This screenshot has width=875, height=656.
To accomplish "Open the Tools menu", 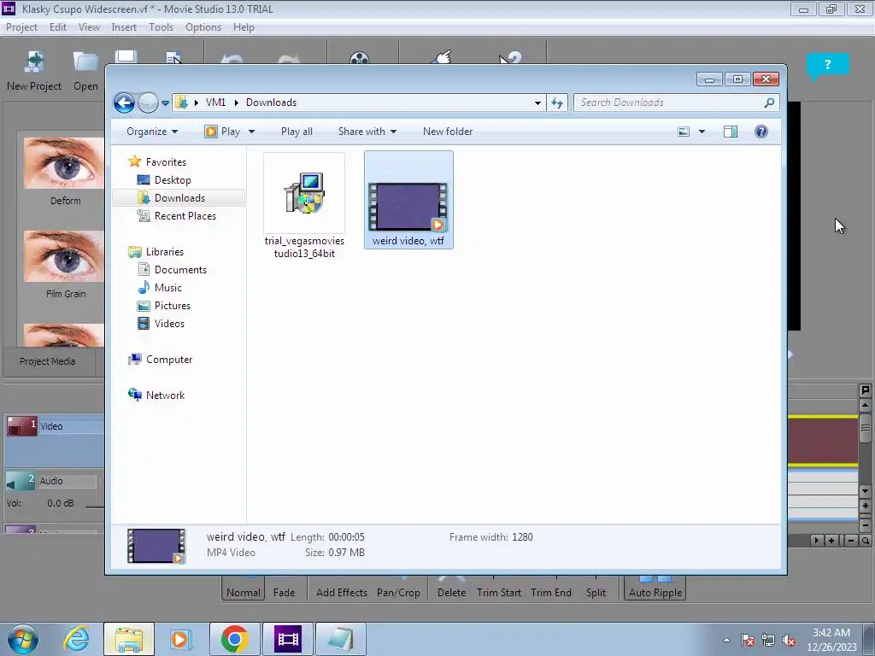I will coord(161,27).
